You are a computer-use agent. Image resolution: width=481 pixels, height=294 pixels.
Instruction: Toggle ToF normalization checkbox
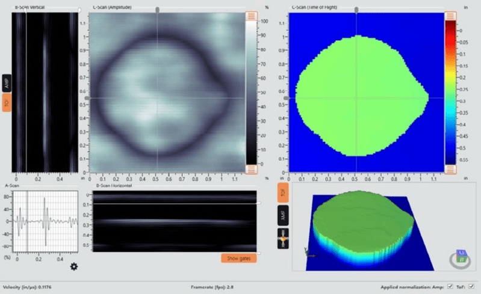point(471,286)
